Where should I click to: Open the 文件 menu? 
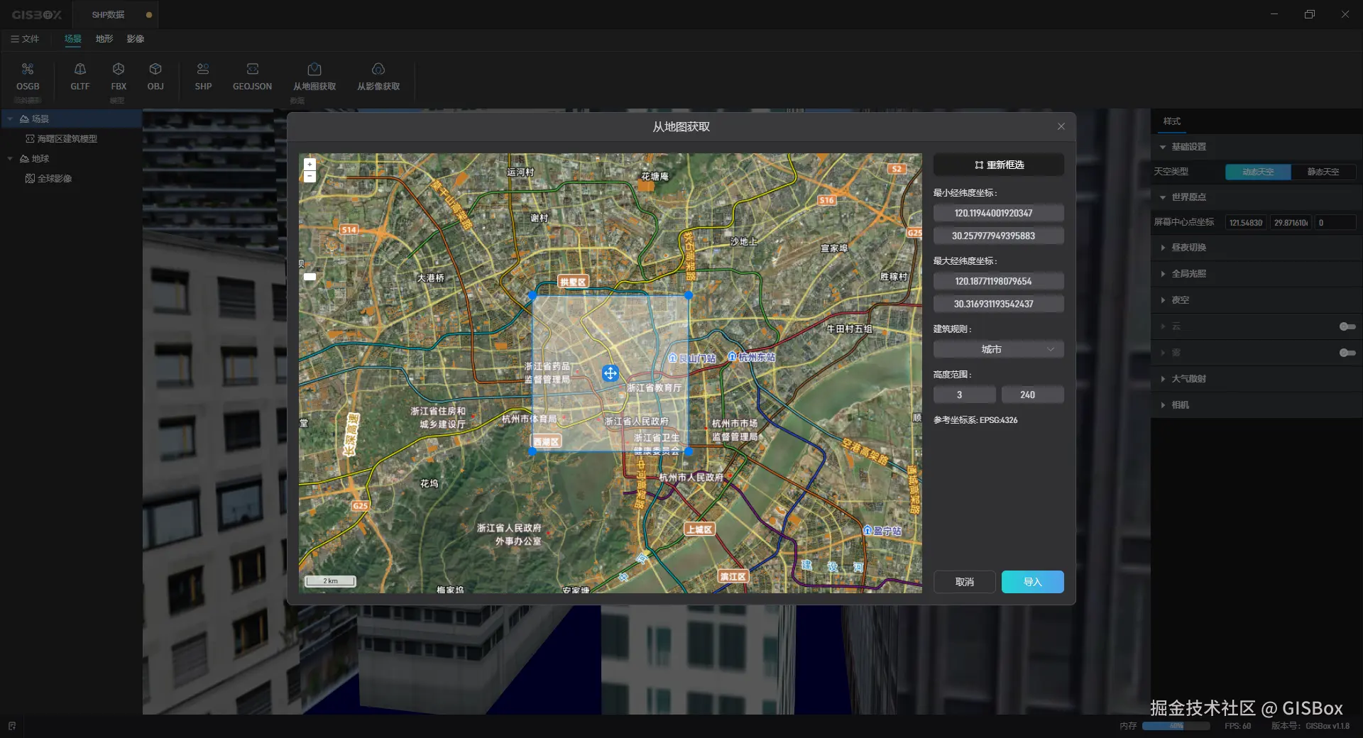coord(25,39)
